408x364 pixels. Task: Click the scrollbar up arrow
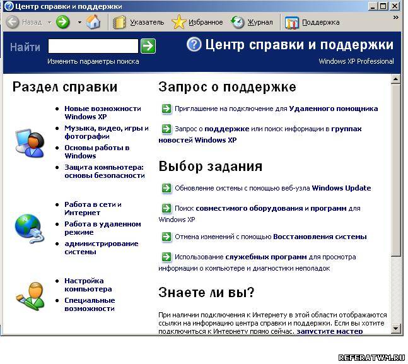pos(395,79)
